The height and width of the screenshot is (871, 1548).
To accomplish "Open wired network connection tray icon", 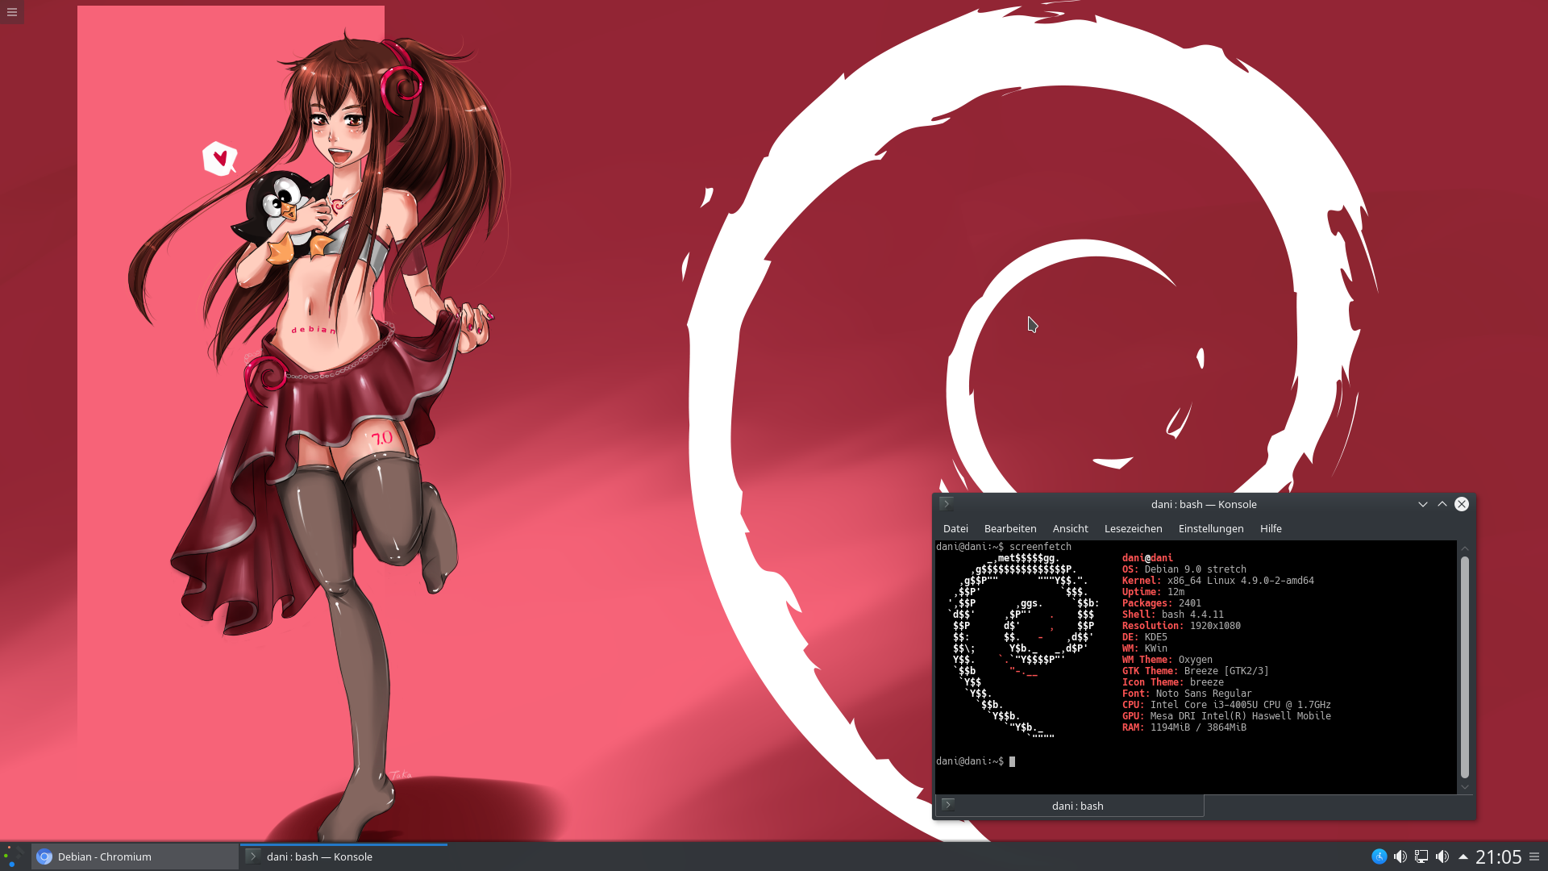I will (1421, 856).
